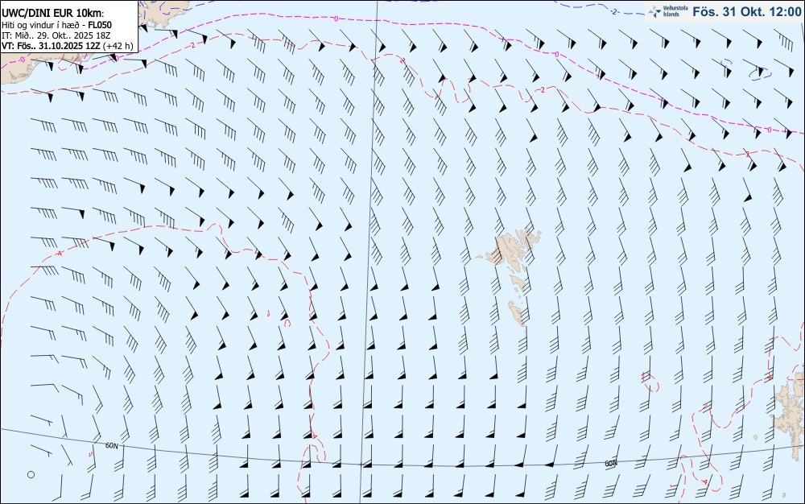Select the "UWC/DINI EUR 10km:" title text
Image resolution: width=805 pixels, height=504 pixels.
(53, 14)
